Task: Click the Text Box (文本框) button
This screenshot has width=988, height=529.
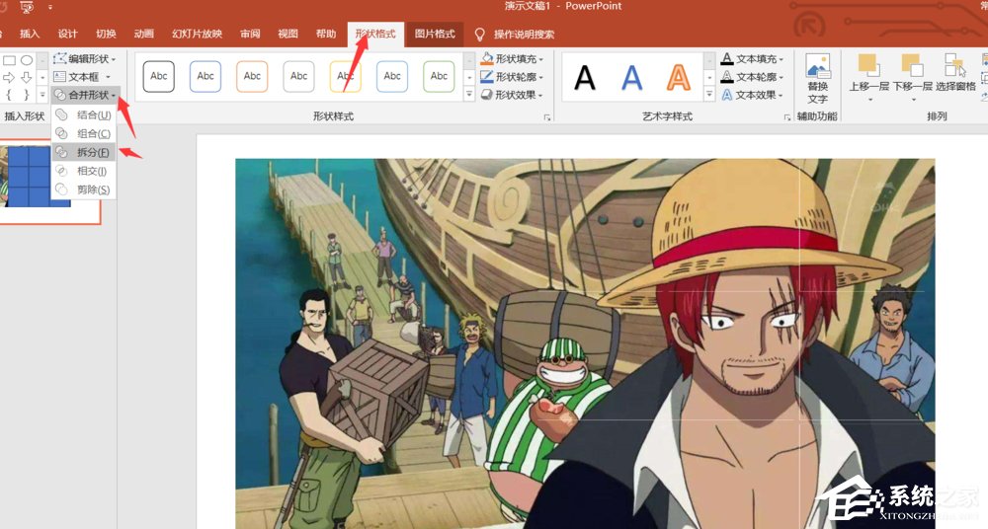Action: click(82, 77)
